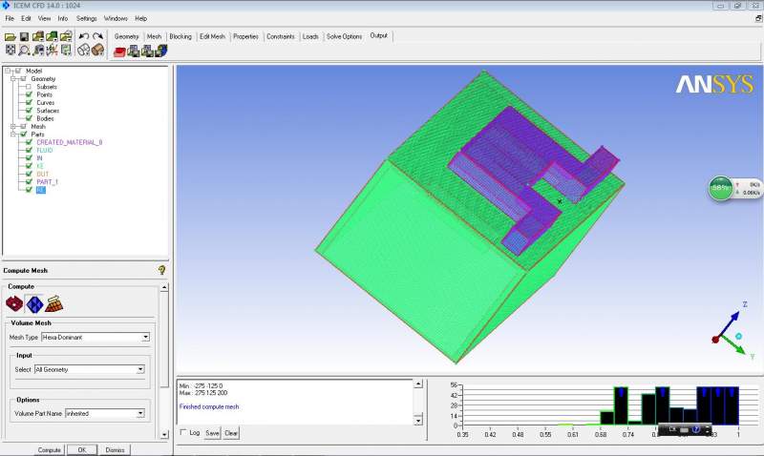Click Compute Mesh panel scroll-down arrow
Viewport: 764px width, 456px height.
click(164, 434)
